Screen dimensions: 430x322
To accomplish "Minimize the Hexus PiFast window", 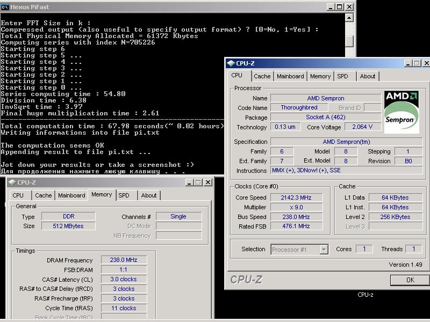I will (331, 7).
